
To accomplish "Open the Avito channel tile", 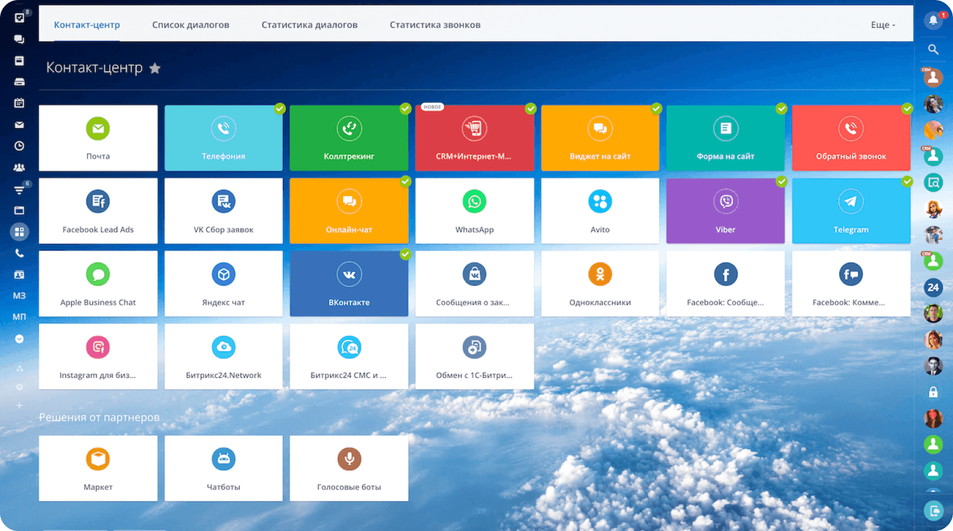I will point(600,211).
